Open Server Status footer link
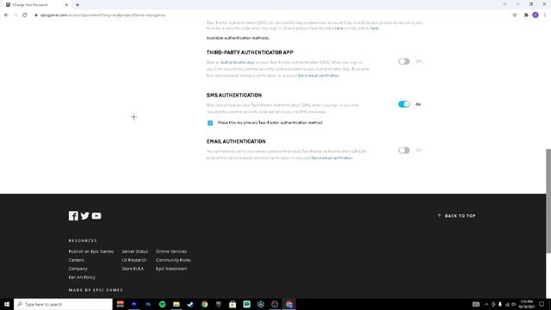Image resolution: width=551 pixels, height=310 pixels. click(x=135, y=251)
